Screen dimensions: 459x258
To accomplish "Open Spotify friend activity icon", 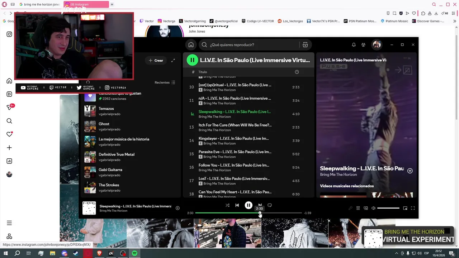I will pyautogui.click(x=363, y=45).
